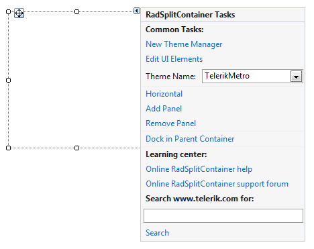Choose Dock in Parent Container
This screenshot has height=249, width=314.
tap(190, 139)
